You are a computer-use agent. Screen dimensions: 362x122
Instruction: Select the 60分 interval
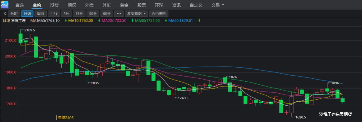tap(107, 14)
